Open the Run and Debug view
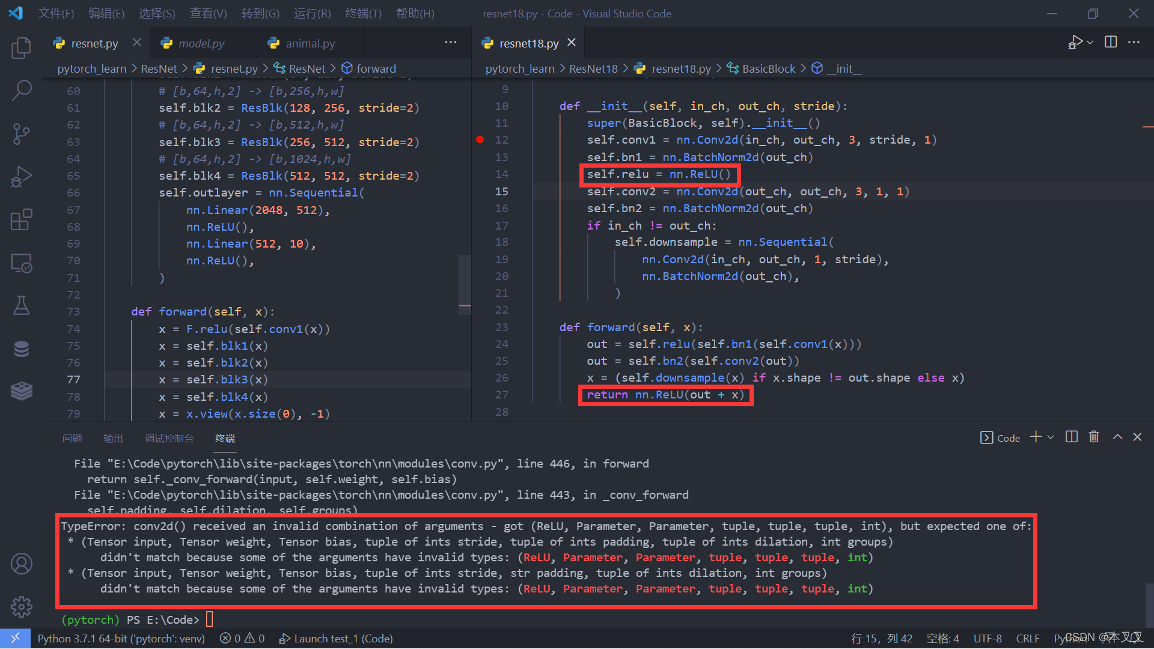 pos(22,177)
